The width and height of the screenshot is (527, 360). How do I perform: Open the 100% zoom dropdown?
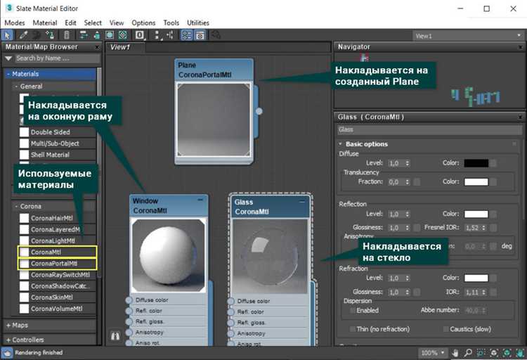433,352
